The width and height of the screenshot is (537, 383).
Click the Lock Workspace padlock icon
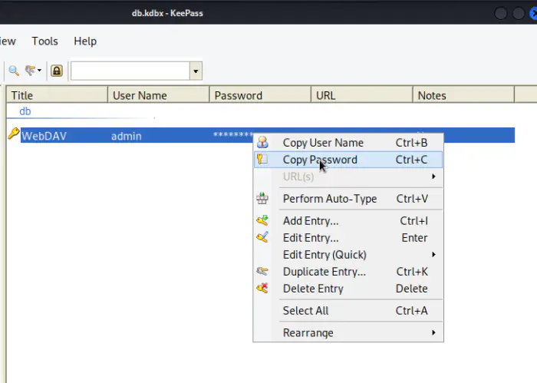pyautogui.click(x=57, y=71)
